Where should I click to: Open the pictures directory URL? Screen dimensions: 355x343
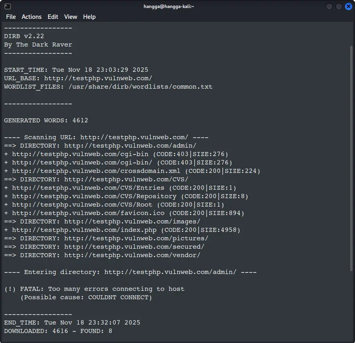pos(133,238)
